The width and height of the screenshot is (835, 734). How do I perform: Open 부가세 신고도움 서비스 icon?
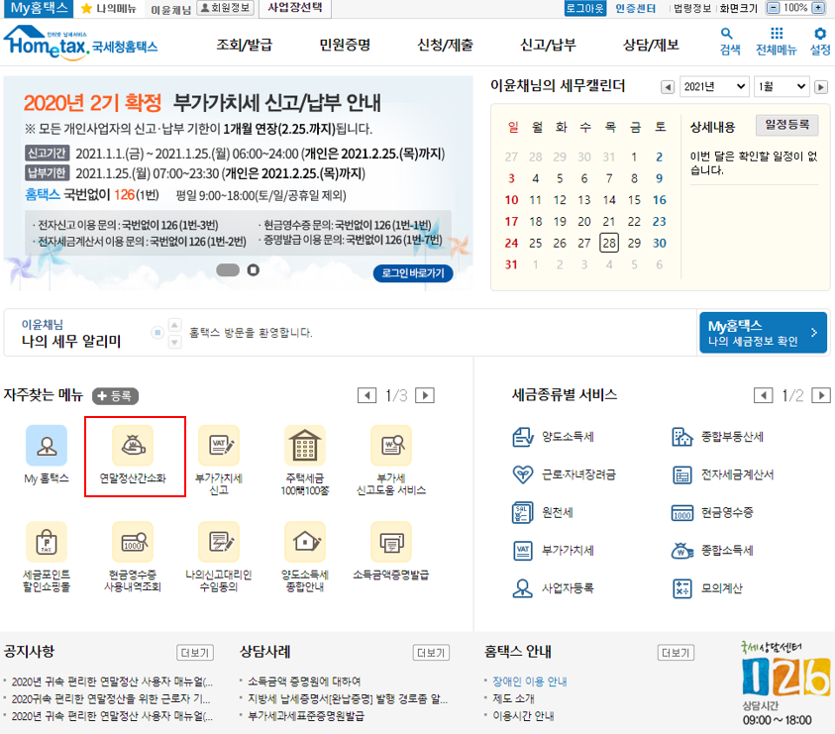(391, 446)
